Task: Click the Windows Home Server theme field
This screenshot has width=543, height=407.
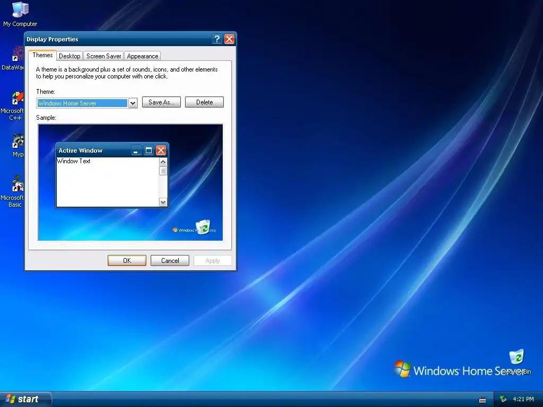Action: [x=82, y=103]
